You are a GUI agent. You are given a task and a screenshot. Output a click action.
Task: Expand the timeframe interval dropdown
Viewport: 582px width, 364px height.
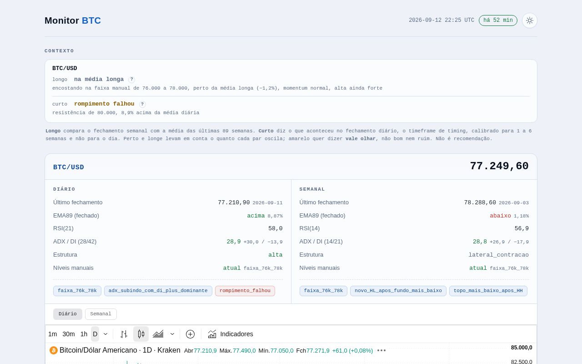point(105,334)
